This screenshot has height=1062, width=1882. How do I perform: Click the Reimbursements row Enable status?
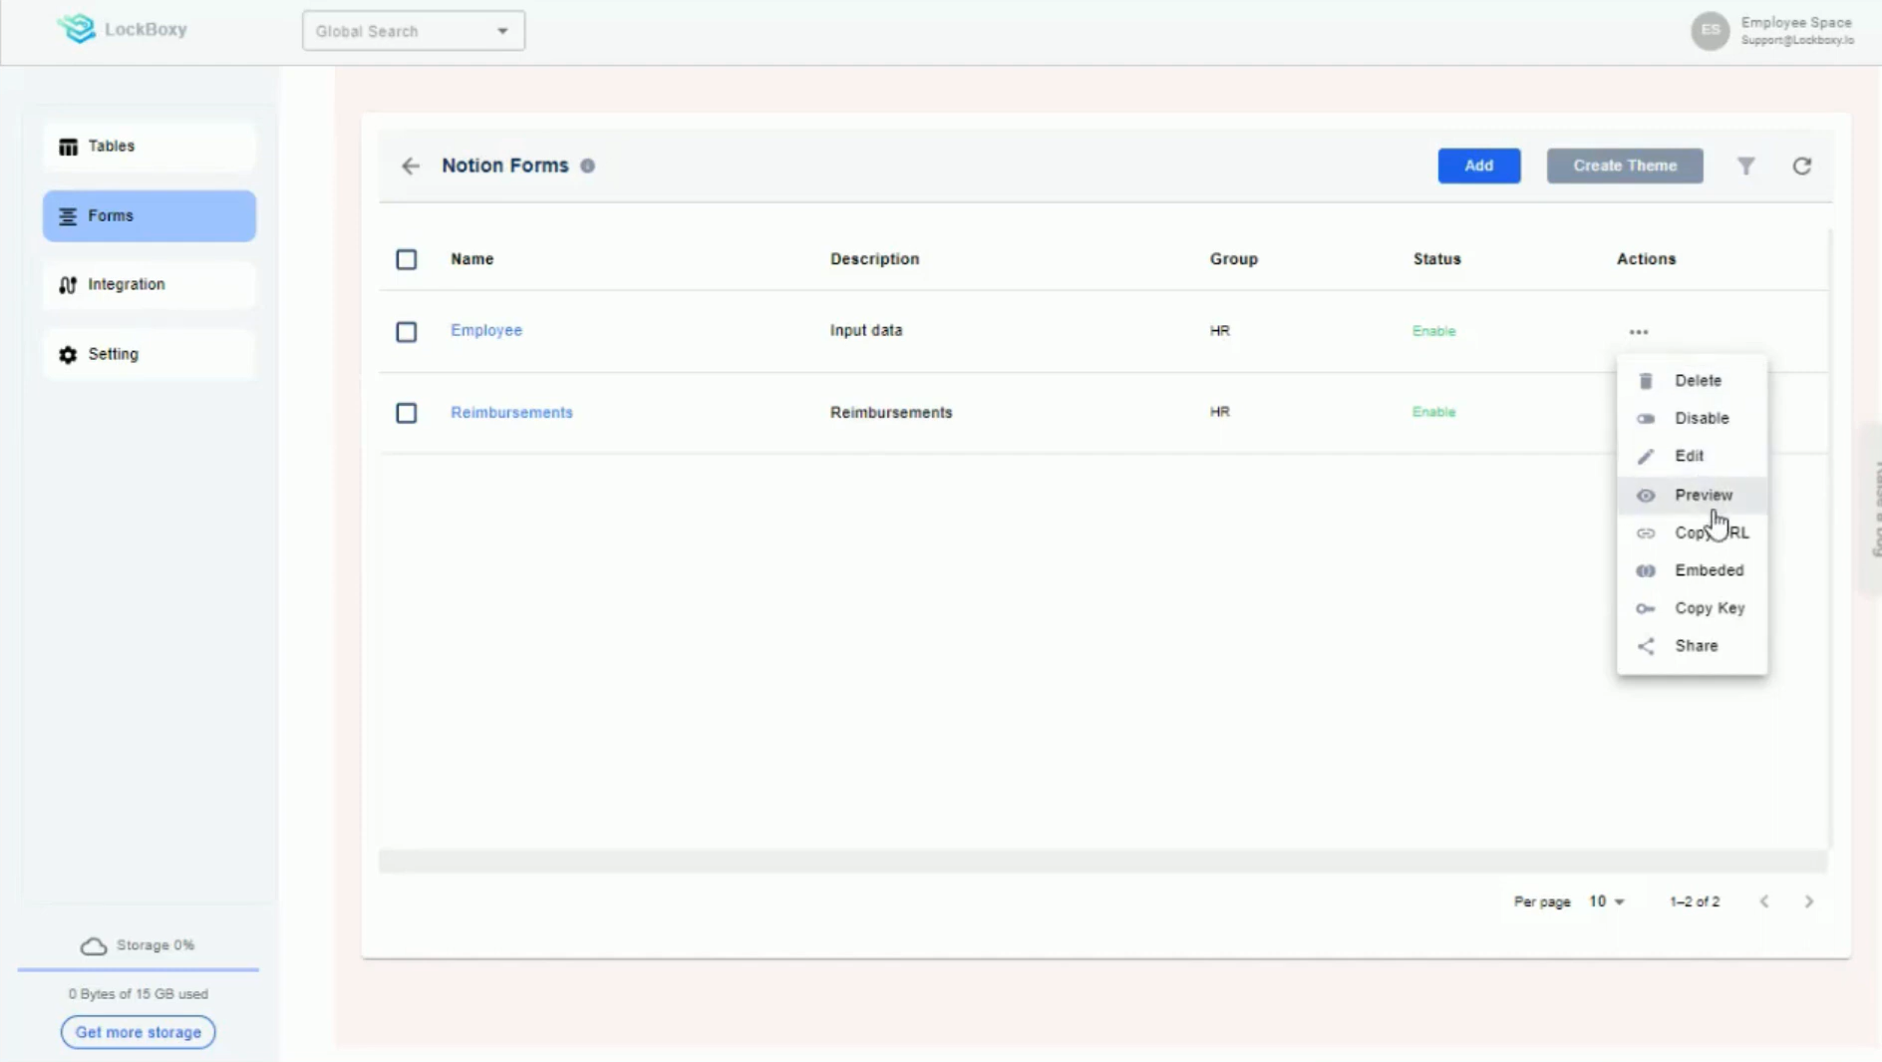[1434, 413]
